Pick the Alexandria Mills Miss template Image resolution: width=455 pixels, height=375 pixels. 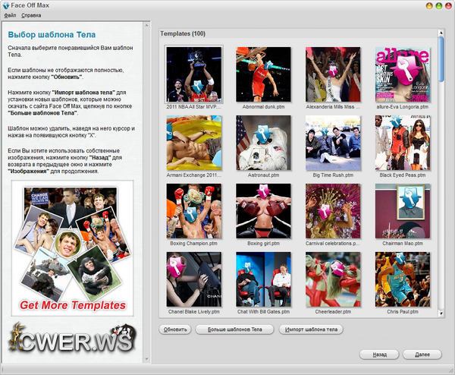pyautogui.click(x=333, y=74)
